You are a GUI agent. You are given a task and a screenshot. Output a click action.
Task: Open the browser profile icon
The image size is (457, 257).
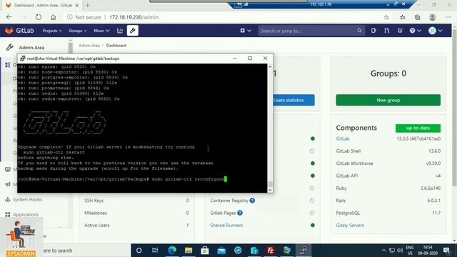(432, 17)
